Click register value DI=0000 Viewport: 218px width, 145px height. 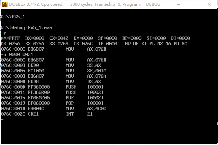(x=181, y=38)
